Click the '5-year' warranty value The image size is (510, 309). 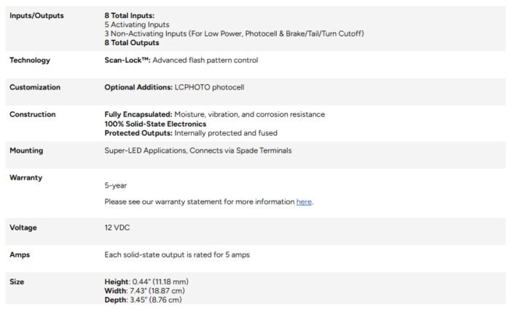[116, 185]
